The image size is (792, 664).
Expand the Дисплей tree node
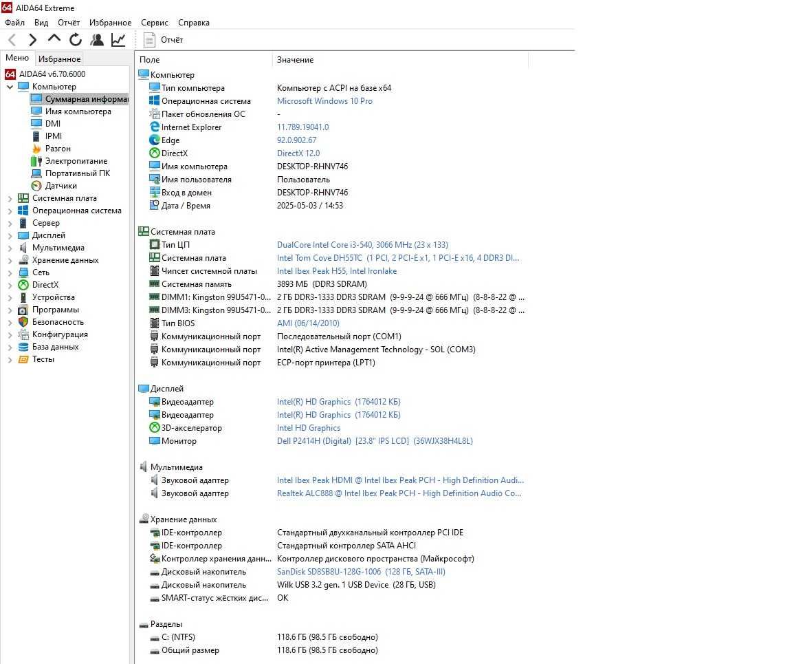(x=10, y=235)
